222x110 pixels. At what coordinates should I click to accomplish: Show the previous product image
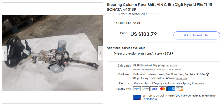pos(5,53)
